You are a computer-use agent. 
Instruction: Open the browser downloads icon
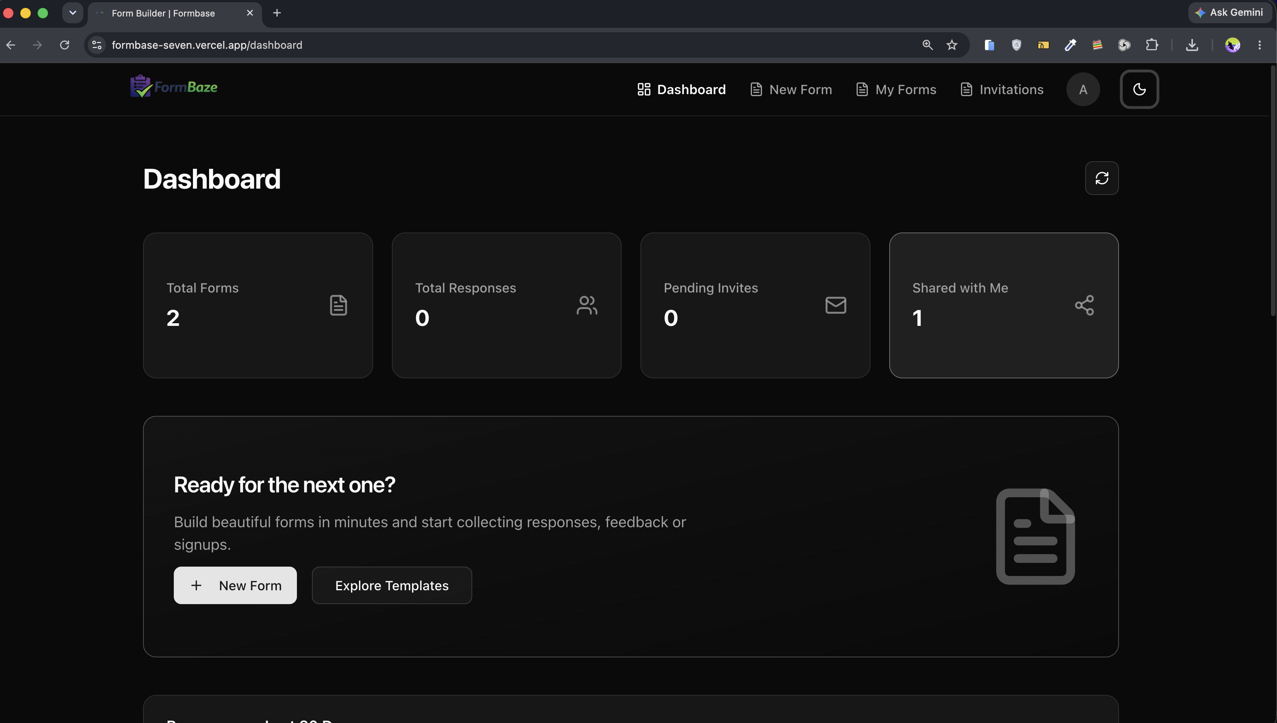coord(1191,45)
